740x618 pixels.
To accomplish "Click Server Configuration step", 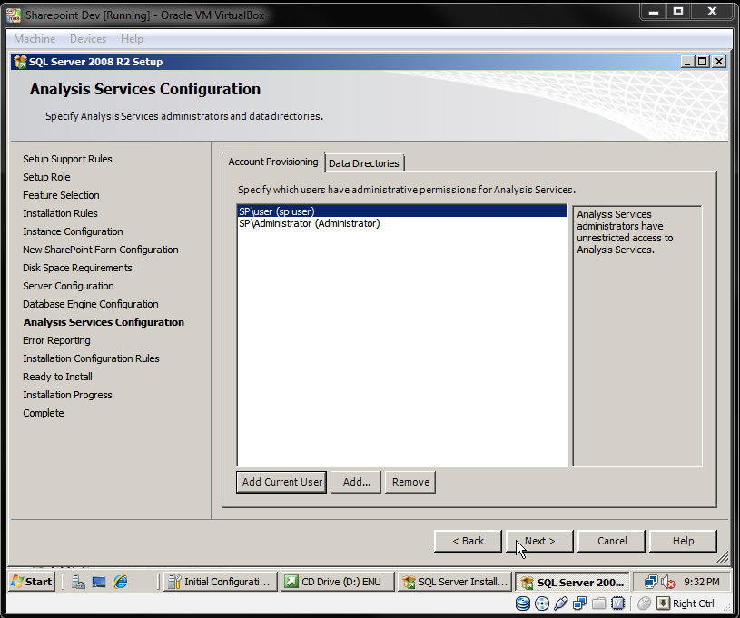I will click(x=68, y=286).
